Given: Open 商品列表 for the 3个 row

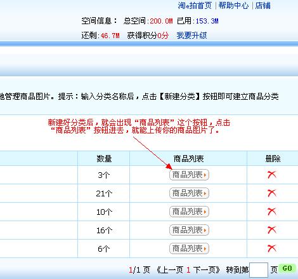Looking at the screenshot, I should 189,175.
